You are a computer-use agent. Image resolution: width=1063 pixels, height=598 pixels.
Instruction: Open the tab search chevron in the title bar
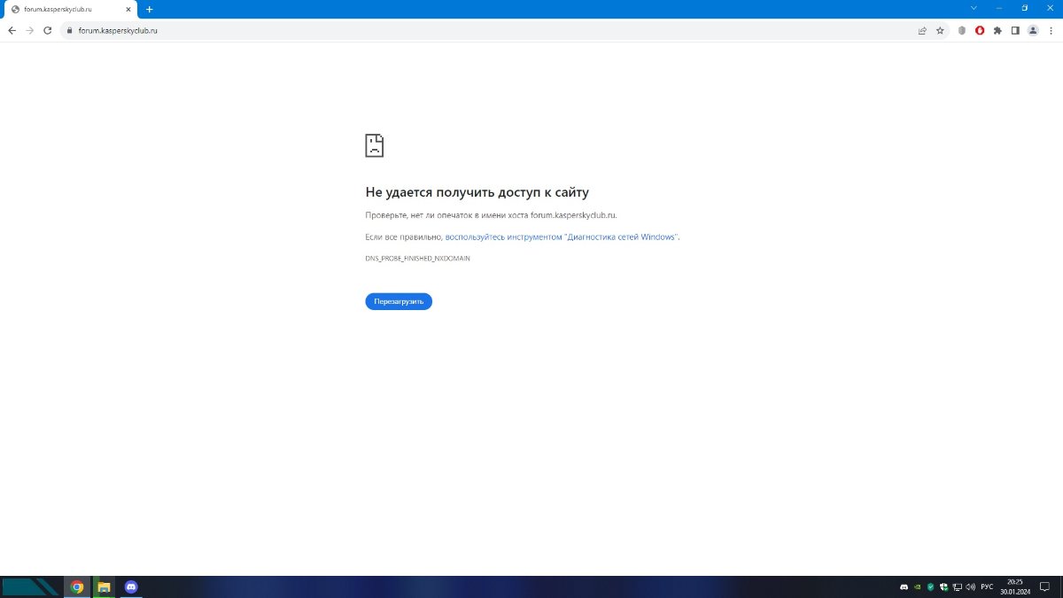(x=974, y=8)
